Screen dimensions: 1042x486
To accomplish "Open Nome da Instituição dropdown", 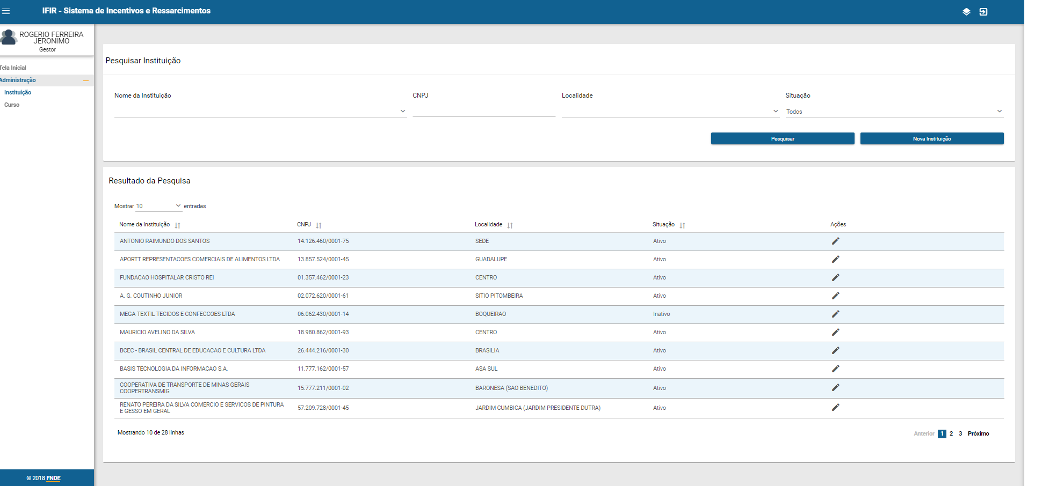I will click(260, 112).
